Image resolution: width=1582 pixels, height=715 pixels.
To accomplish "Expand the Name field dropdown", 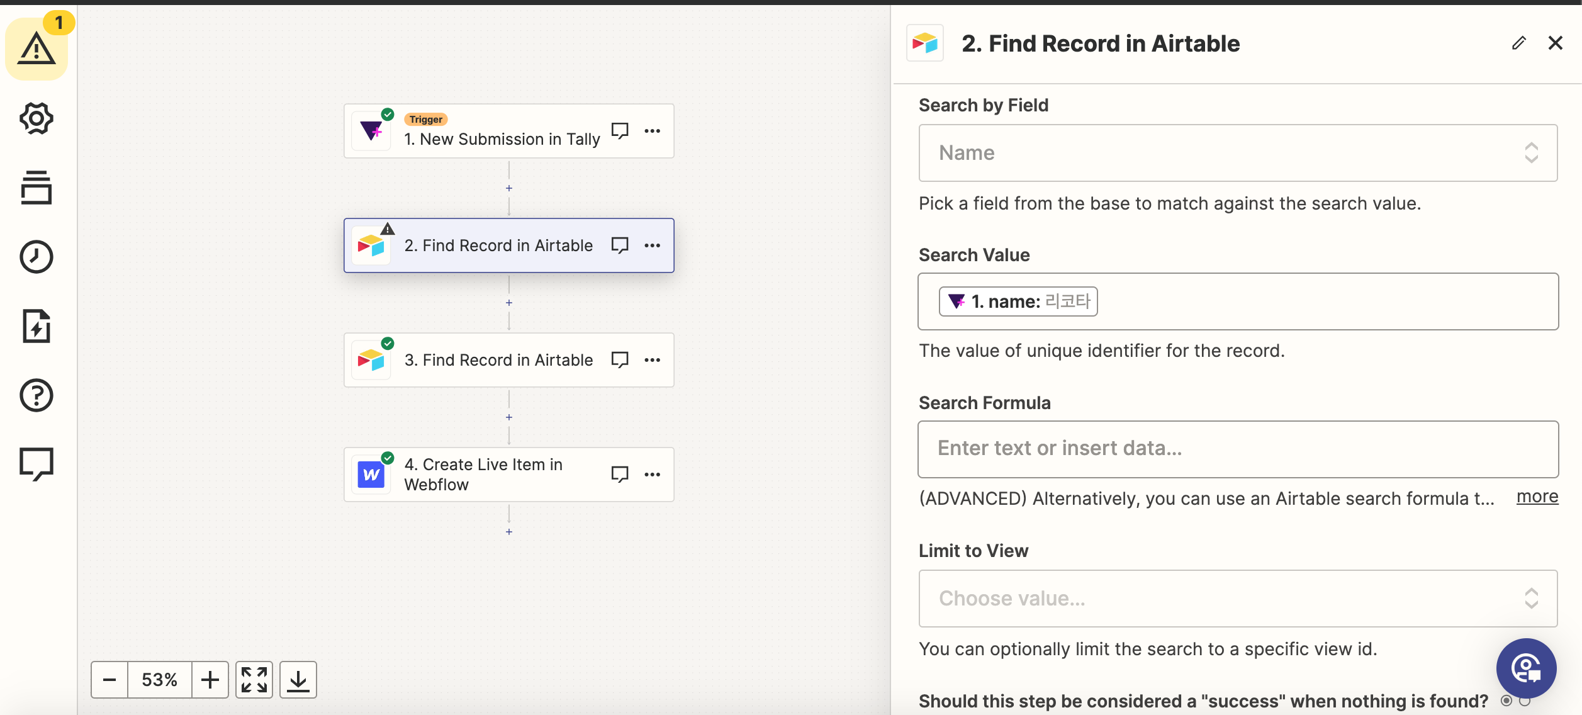I will 1534,152.
